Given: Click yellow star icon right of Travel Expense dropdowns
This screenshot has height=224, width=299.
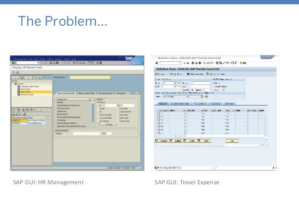Looking at the screenshot, I should pyautogui.click(x=207, y=97).
